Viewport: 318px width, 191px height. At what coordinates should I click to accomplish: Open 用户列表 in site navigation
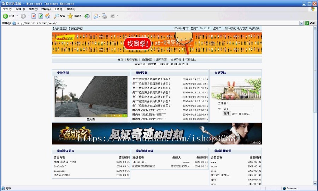tap(161, 60)
